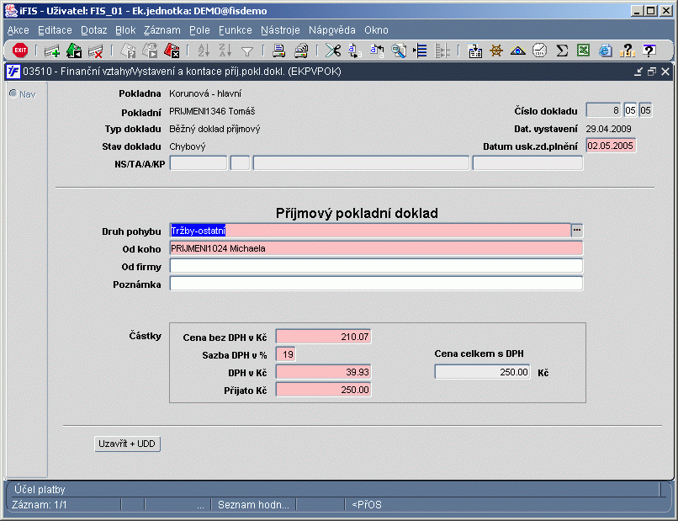Open the Funkce menu

coord(235,29)
